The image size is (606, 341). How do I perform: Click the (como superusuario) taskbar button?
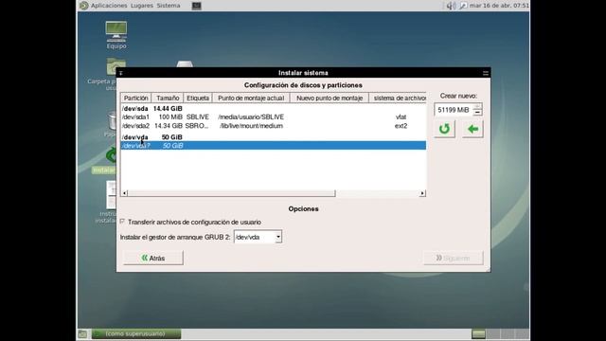coord(136,333)
